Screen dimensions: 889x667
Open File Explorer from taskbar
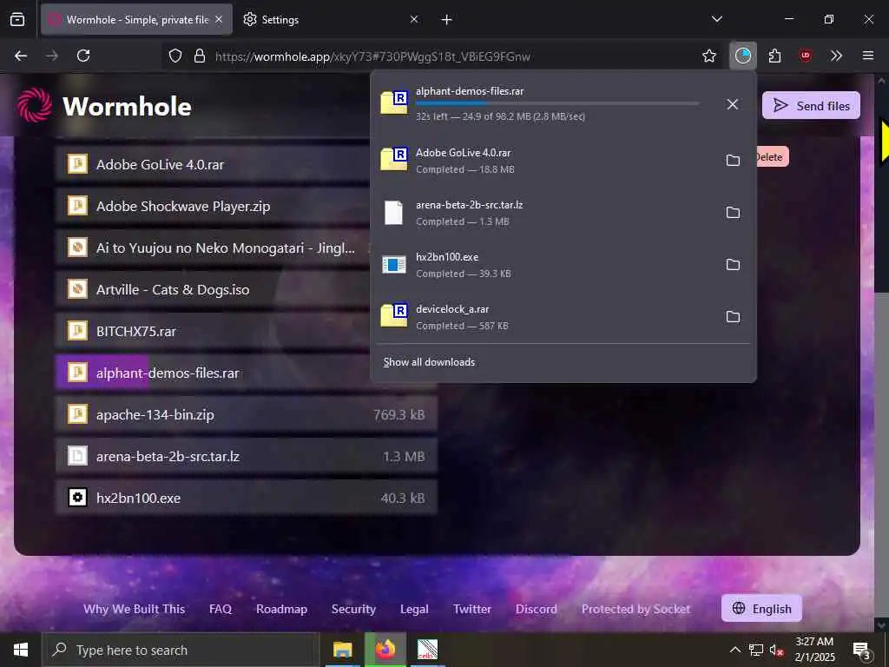pyautogui.click(x=342, y=650)
